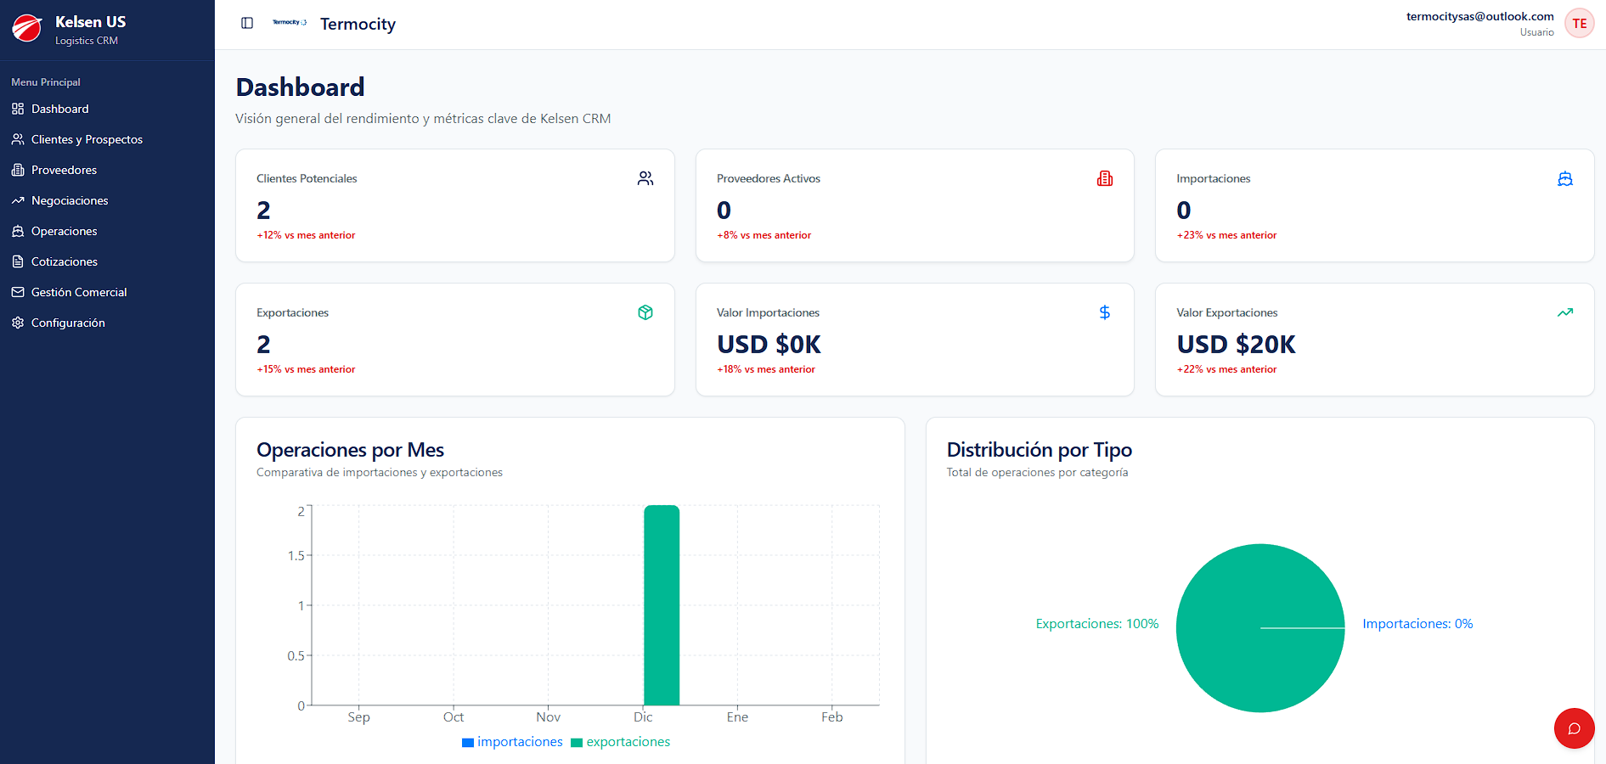Click the Feb label on chart axis
The height and width of the screenshot is (764, 1606).
point(832,717)
